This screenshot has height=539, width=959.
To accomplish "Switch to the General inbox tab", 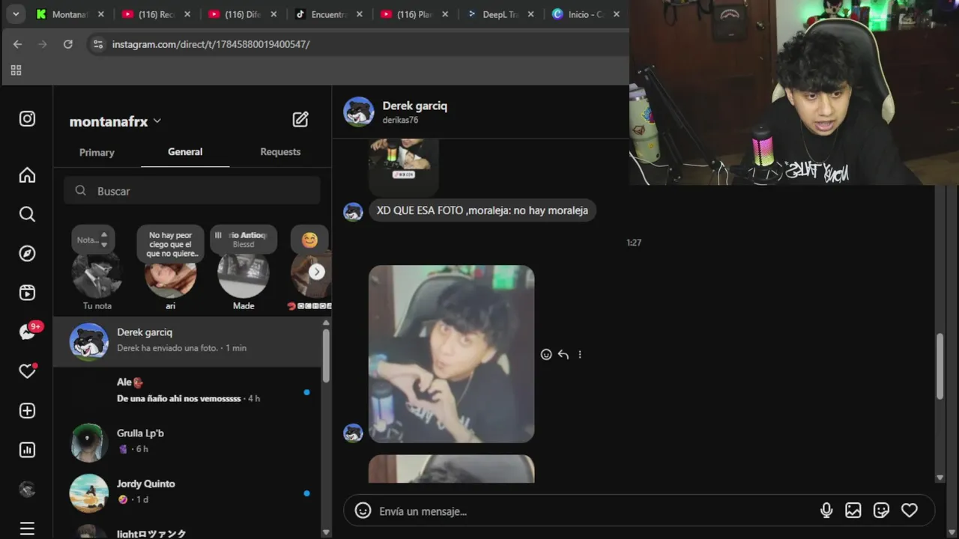I will tap(185, 152).
